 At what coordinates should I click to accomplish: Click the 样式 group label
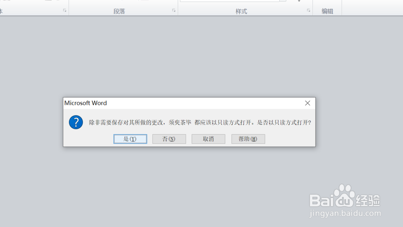point(241,11)
